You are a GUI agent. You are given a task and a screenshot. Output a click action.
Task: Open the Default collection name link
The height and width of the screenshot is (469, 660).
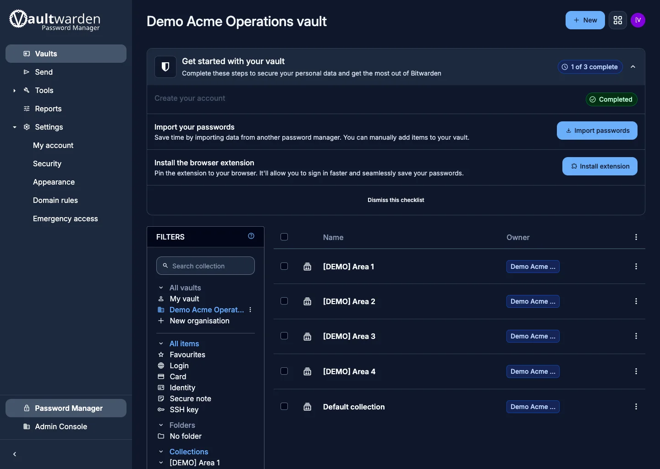point(354,407)
